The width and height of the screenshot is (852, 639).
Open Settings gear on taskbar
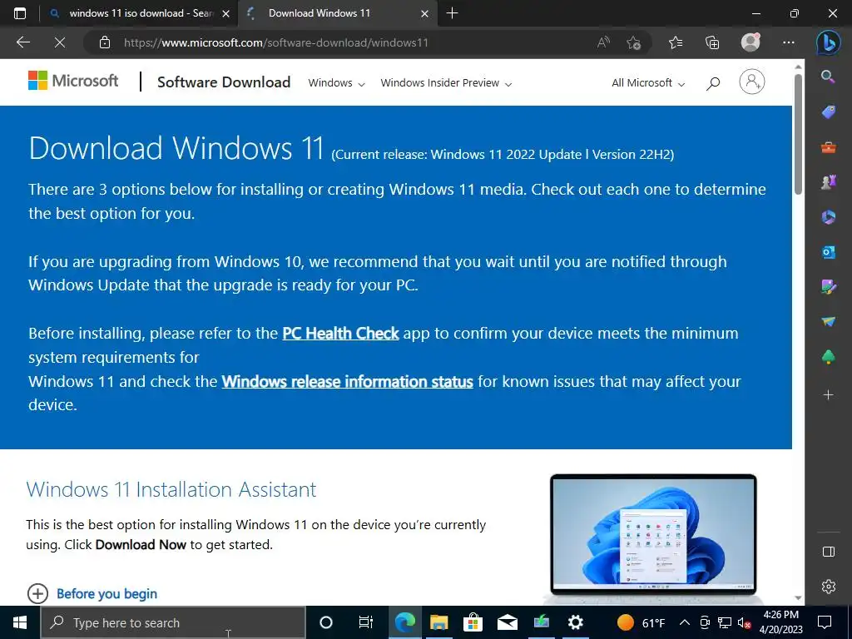pyautogui.click(x=575, y=622)
